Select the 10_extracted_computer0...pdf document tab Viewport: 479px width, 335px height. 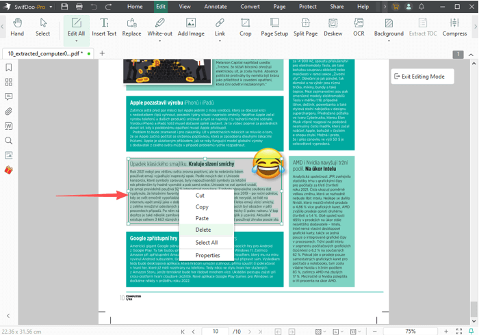coord(49,54)
